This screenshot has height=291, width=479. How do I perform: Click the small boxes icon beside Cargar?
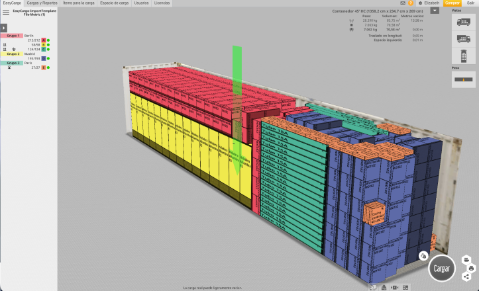423,255
